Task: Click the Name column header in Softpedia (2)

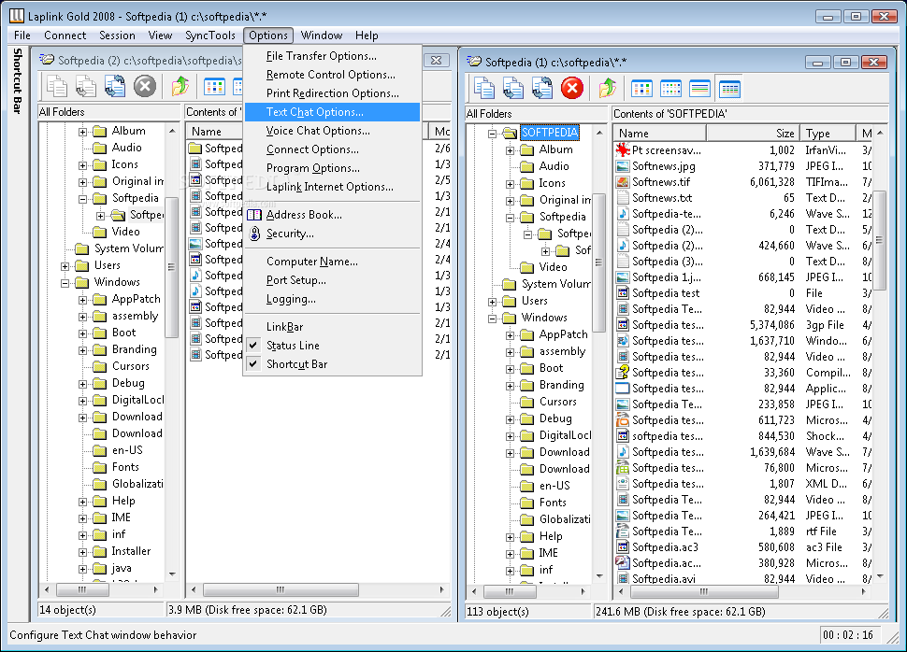Action: click(x=215, y=131)
